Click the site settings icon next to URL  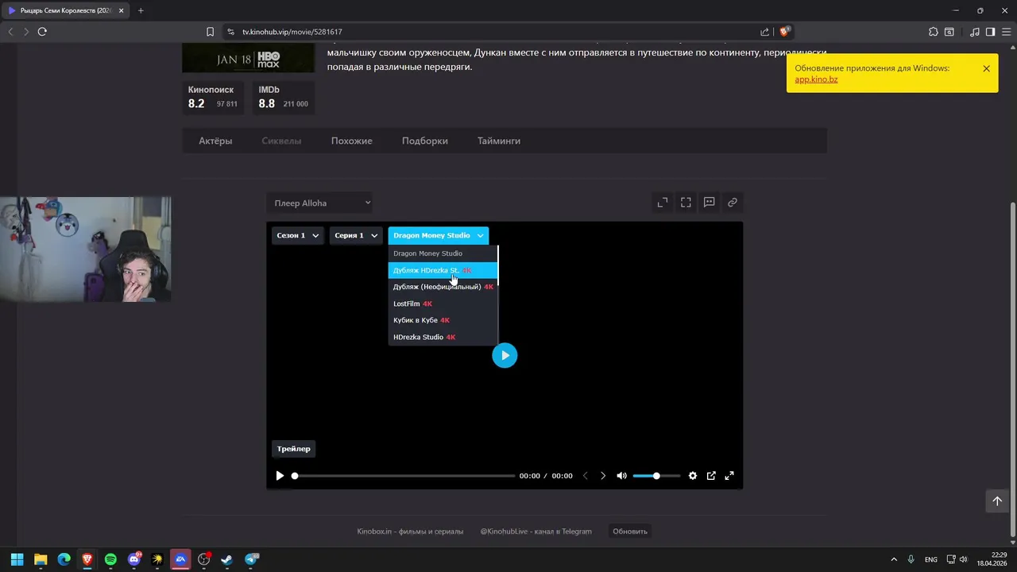230,32
